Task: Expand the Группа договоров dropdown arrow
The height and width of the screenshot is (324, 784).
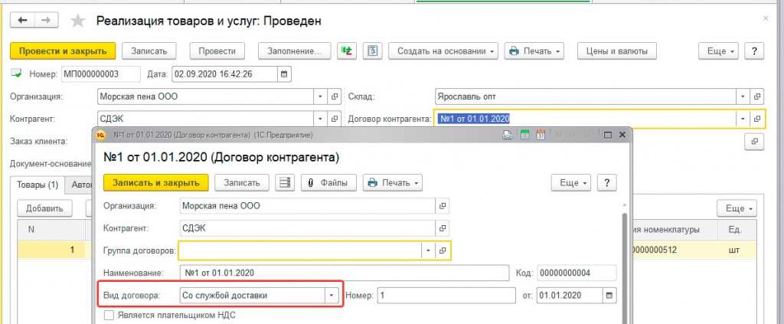Action: (427, 250)
